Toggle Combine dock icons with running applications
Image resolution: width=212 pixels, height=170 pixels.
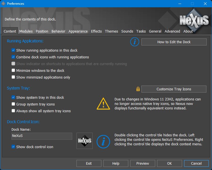13,57
